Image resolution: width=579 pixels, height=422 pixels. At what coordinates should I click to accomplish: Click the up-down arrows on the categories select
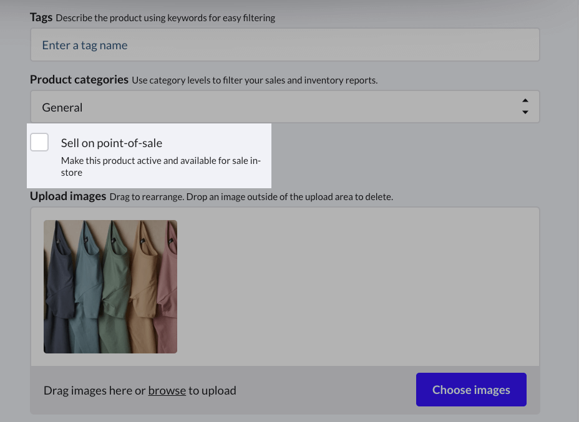[x=525, y=107]
